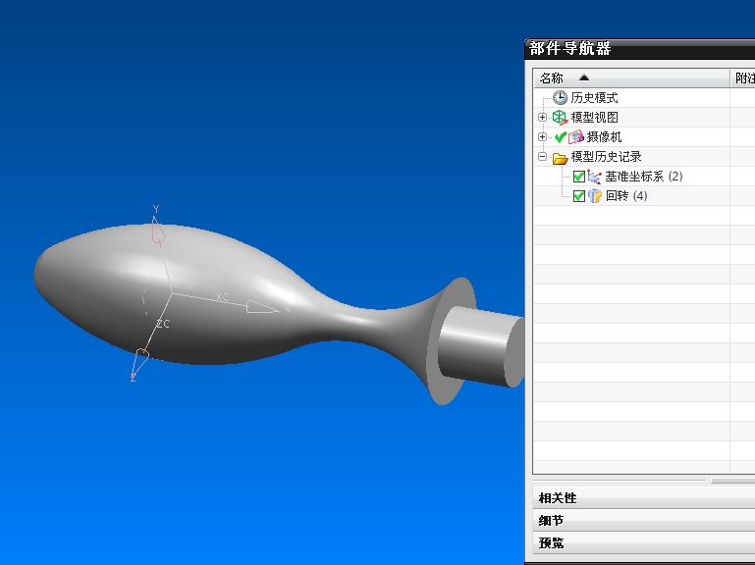Click the Y axis handle in viewport
Screen dimensions: 755x565
158,230
